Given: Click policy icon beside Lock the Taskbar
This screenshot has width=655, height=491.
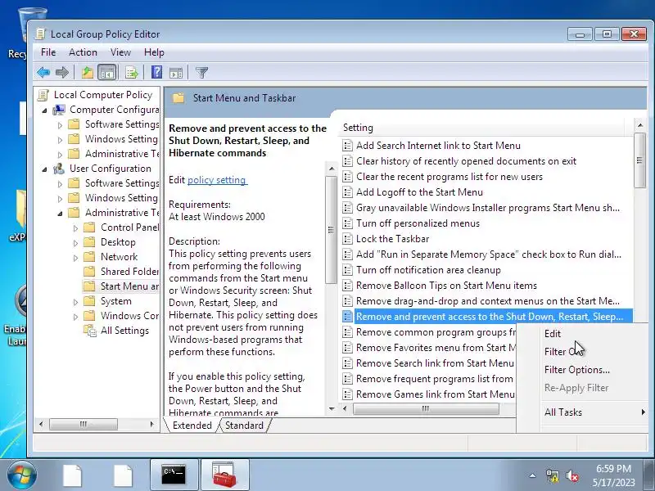Looking at the screenshot, I should pos(347,239).
